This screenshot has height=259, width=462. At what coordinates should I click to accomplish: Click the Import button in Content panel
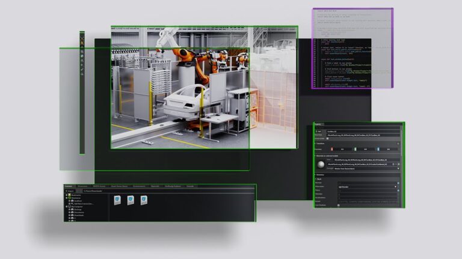(x=70, y=191)
